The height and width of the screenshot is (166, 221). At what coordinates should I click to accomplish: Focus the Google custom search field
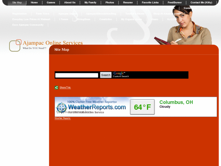(x=77, y=75)
